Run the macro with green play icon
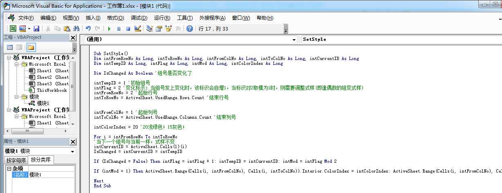Viewport: 502px width, 193px height. [109, 29]
